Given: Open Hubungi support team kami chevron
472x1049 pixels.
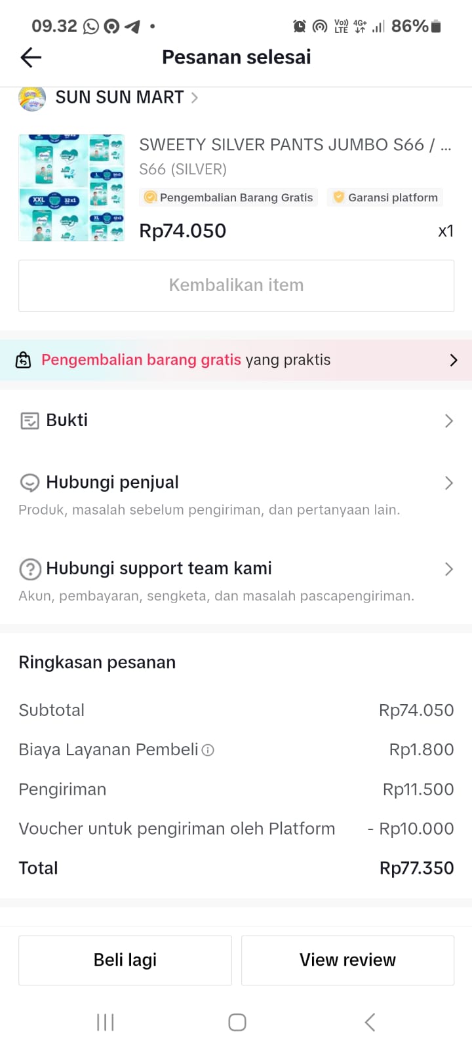Looking at the screenshot, I should [448, 569].
